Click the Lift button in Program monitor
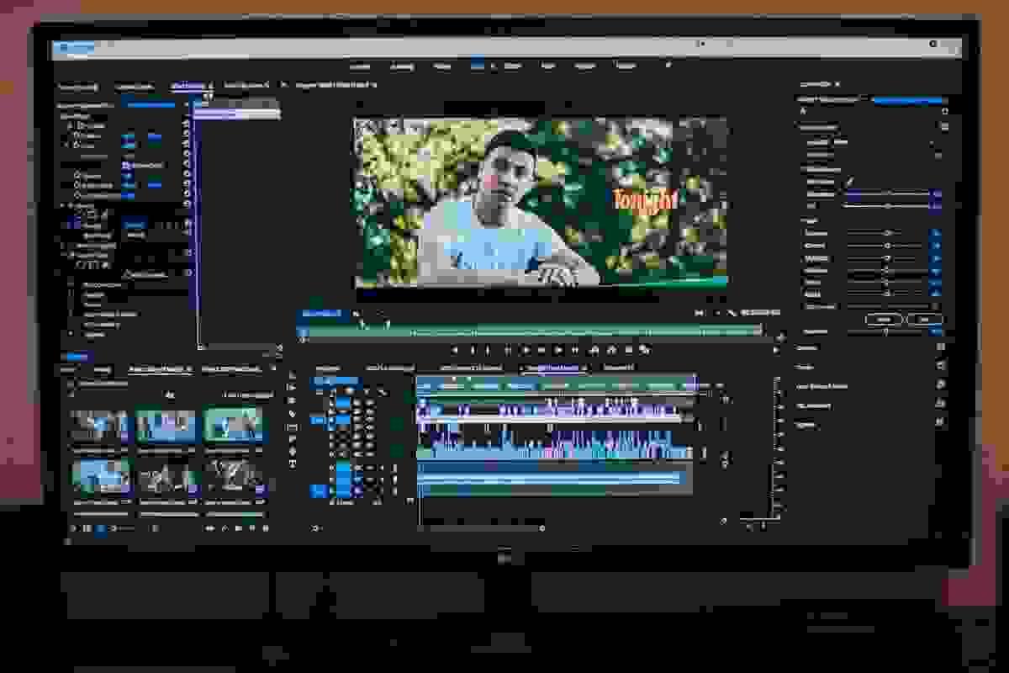Image resolution: width=1009 pixels, height=673 pixels. (x=594, y=350)
